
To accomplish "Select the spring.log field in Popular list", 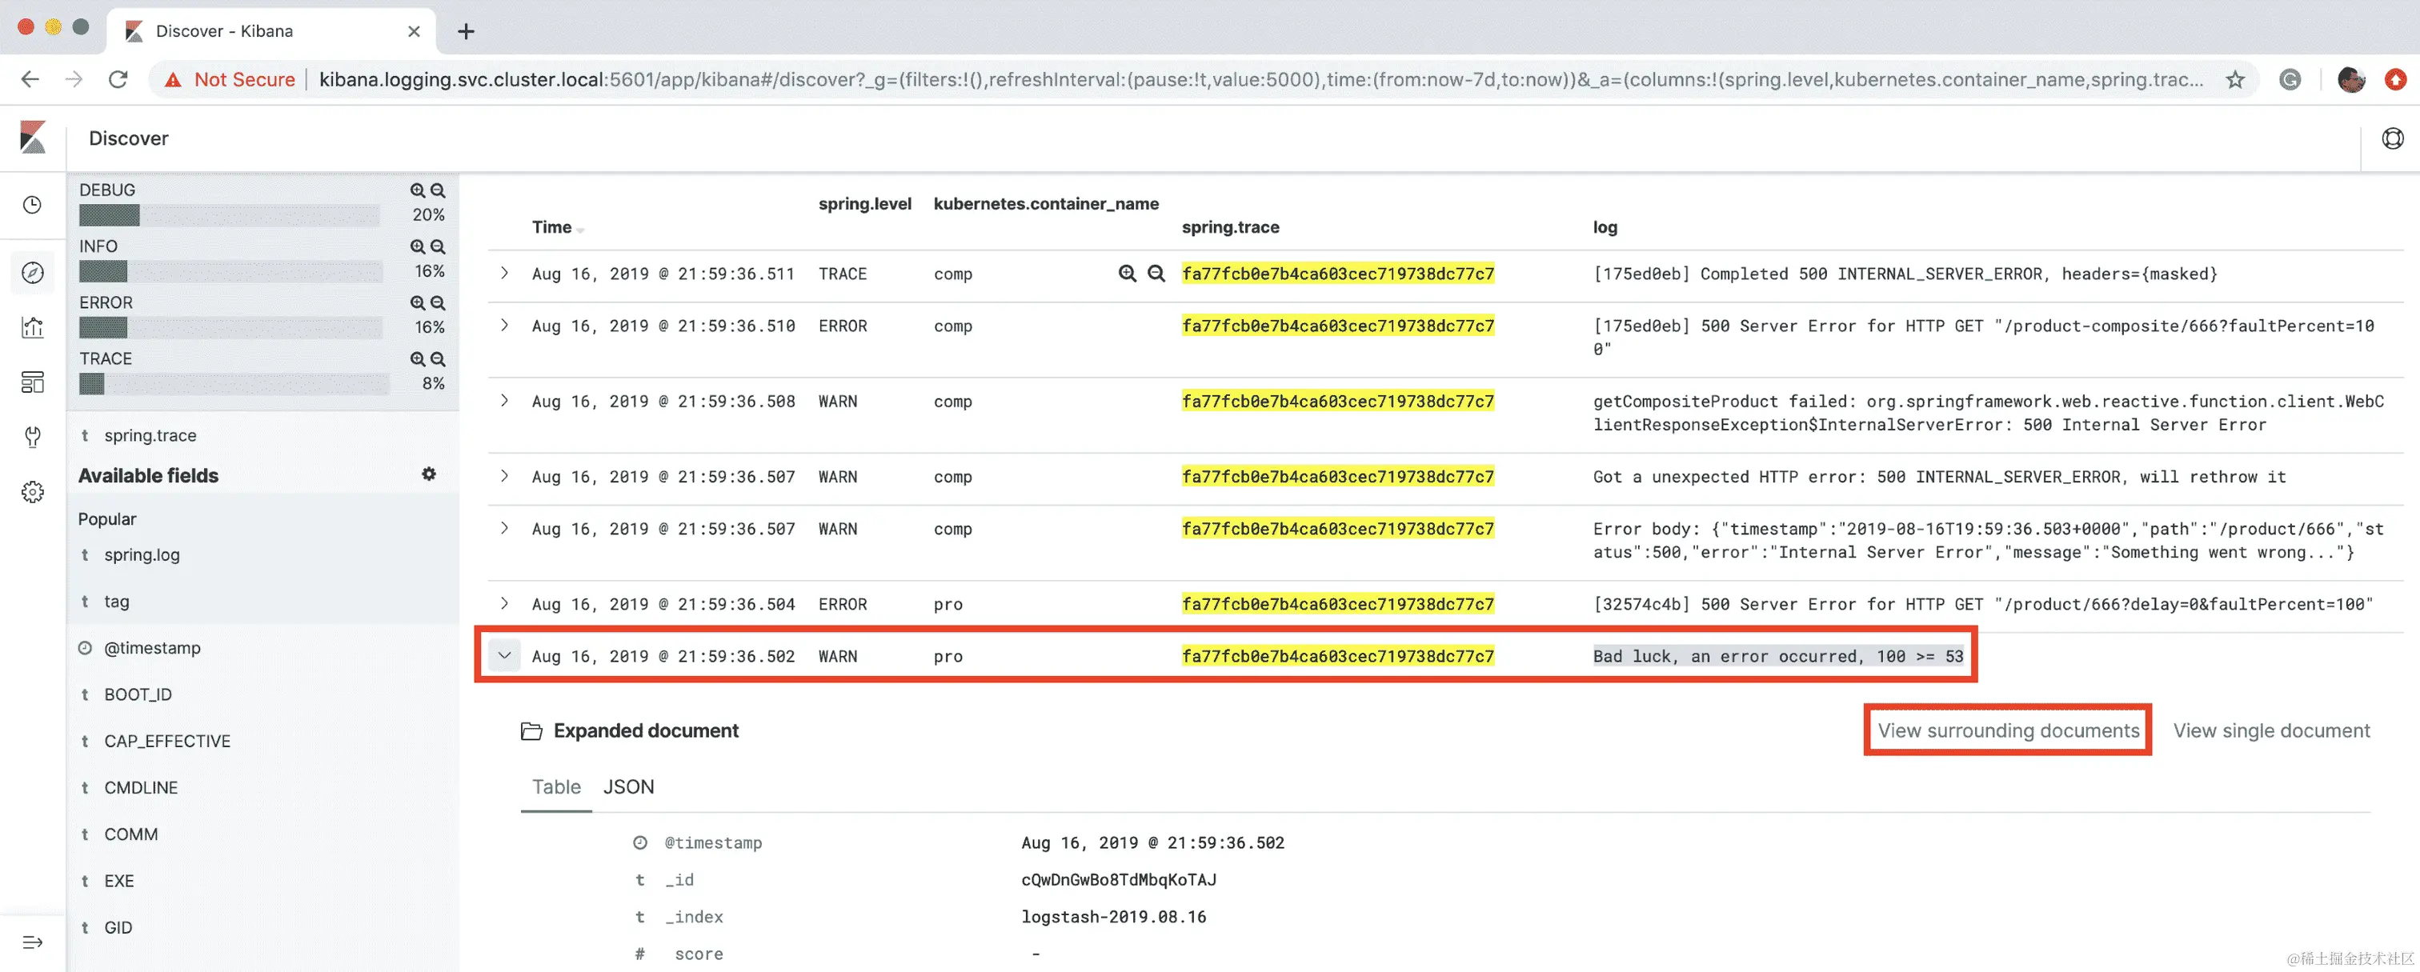I will (142, 555).
